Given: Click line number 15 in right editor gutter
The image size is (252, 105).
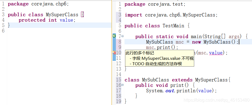Looking at the screenshot, I should (x=119, y=80).
